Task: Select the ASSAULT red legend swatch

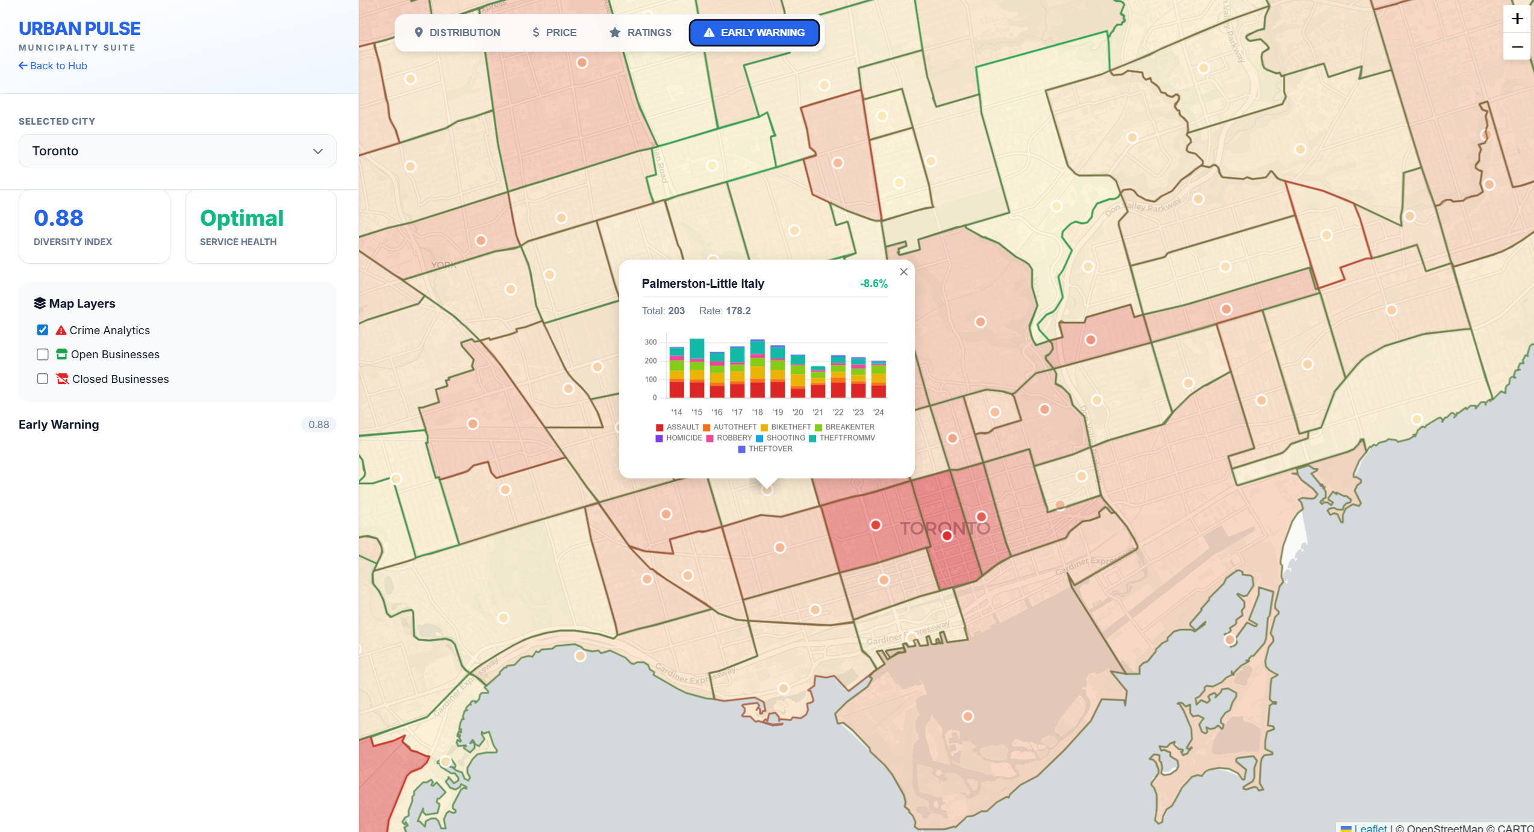Action: click(659, 427)
